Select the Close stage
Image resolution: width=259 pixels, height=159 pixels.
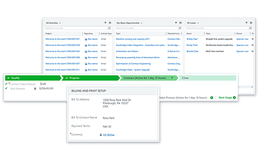pos(207,78)
